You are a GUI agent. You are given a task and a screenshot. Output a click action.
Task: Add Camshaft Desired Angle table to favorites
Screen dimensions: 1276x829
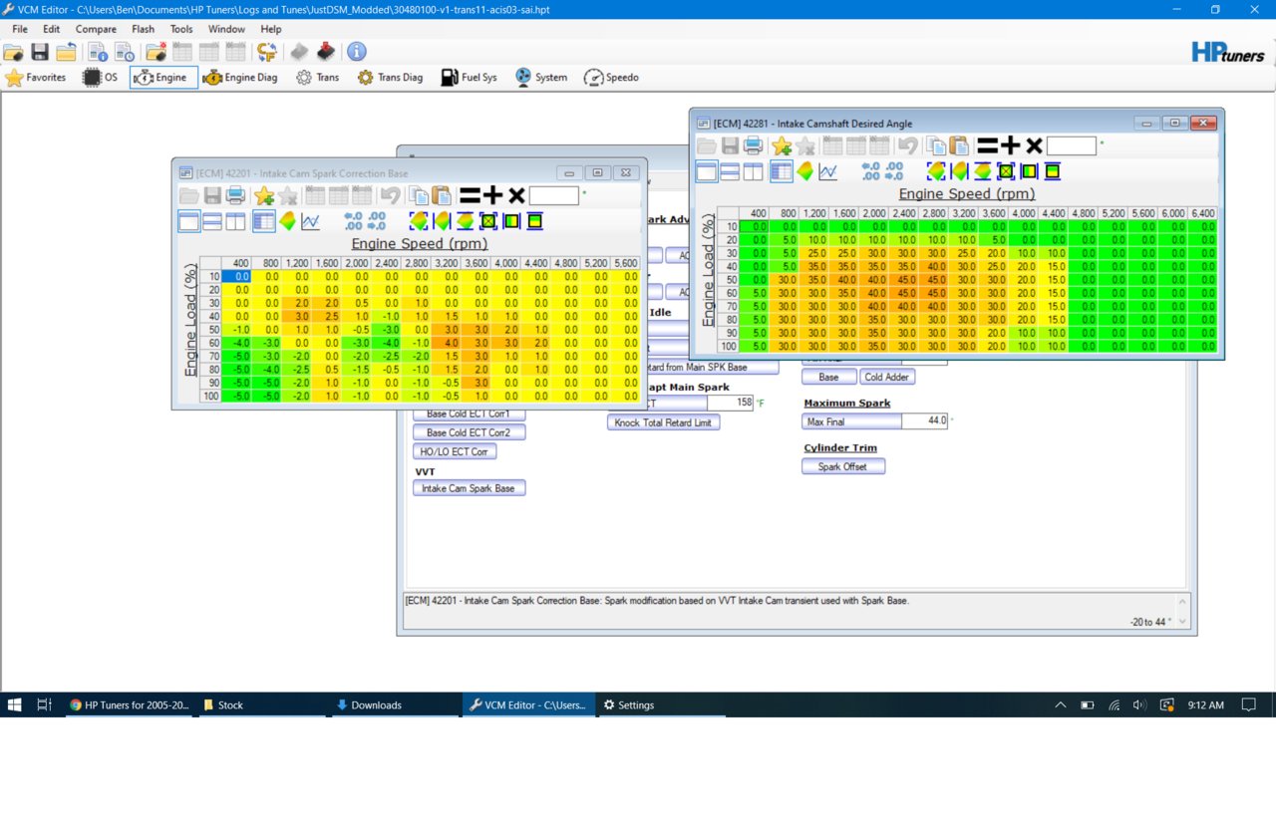tap(782, 145)
